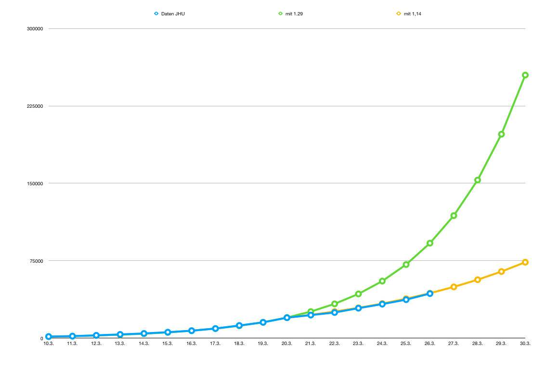Click the yellow legend marker for mit 1,14
Image resolution: width=547 pixels, height=384 pixels.
[x=398, y=14]
